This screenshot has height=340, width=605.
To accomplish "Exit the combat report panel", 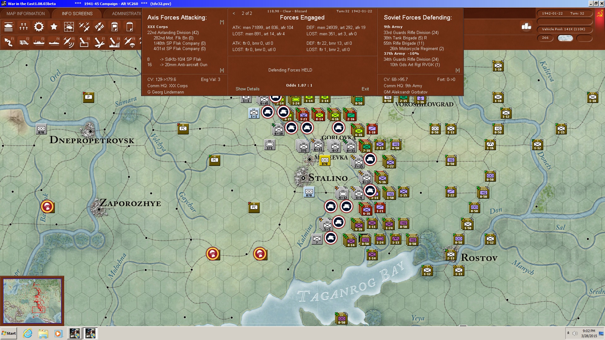I will point(365,89).
